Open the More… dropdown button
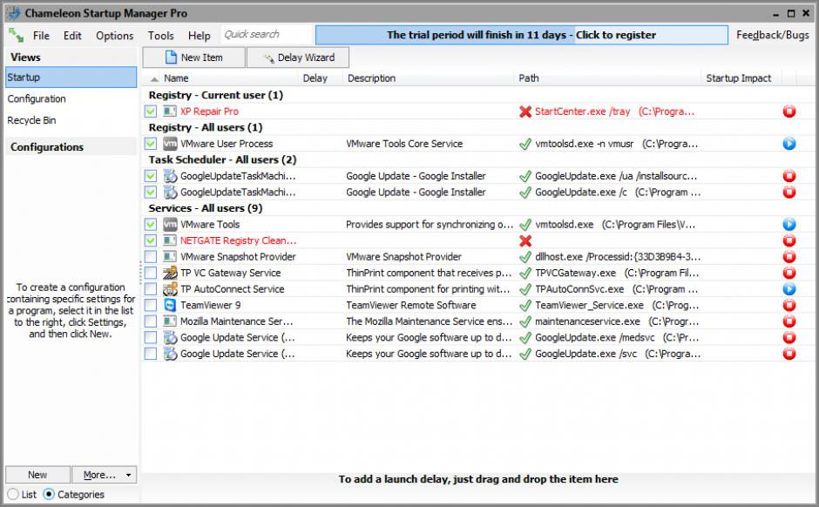 click(x=104, y=475)
